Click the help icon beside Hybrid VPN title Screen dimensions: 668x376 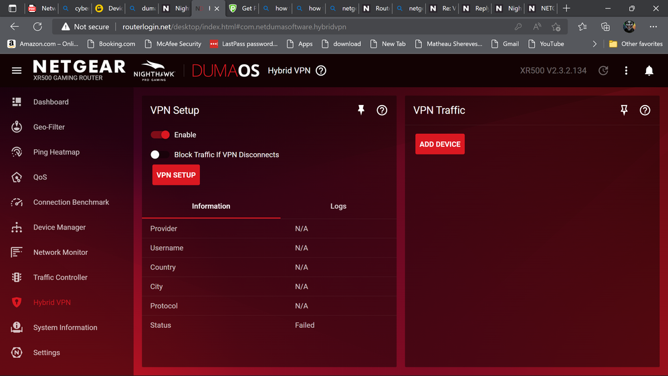point(321,70)
